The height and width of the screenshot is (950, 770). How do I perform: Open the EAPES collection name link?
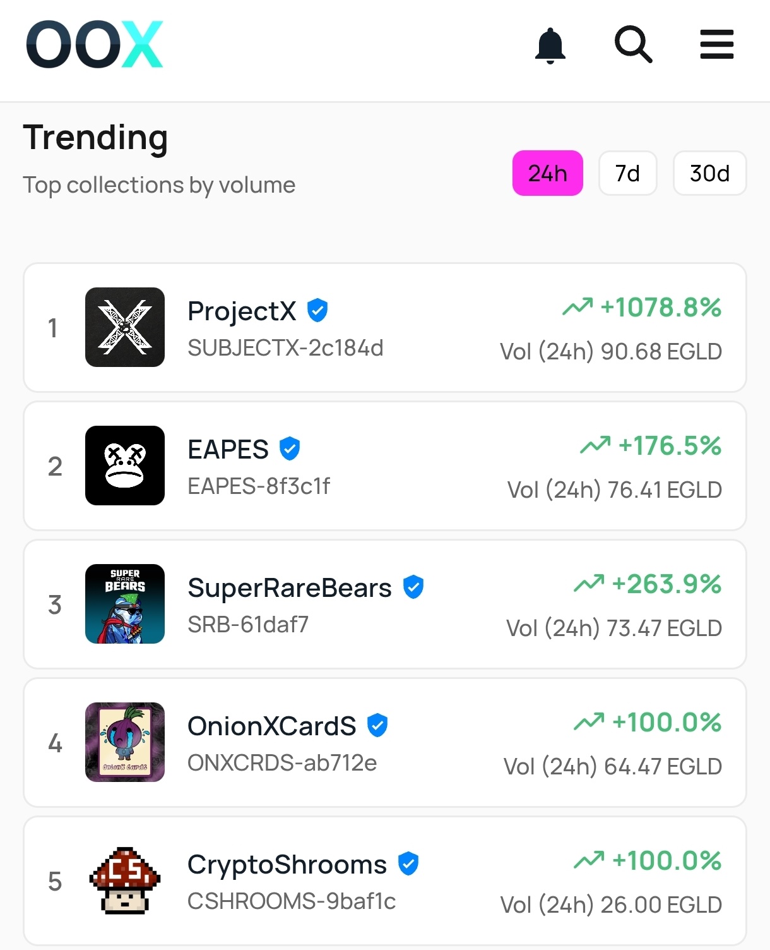[228, 449]
